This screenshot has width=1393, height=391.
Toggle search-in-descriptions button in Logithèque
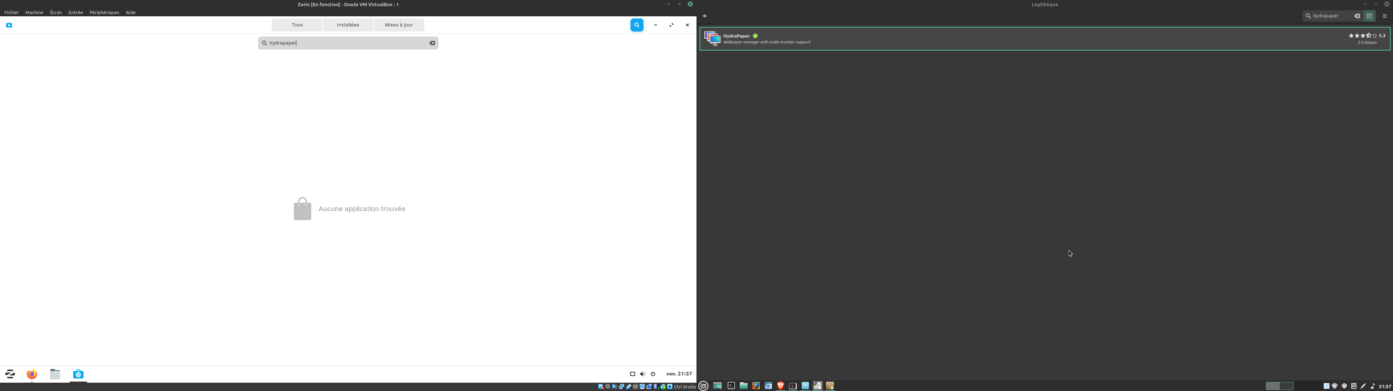point(1369,16)
